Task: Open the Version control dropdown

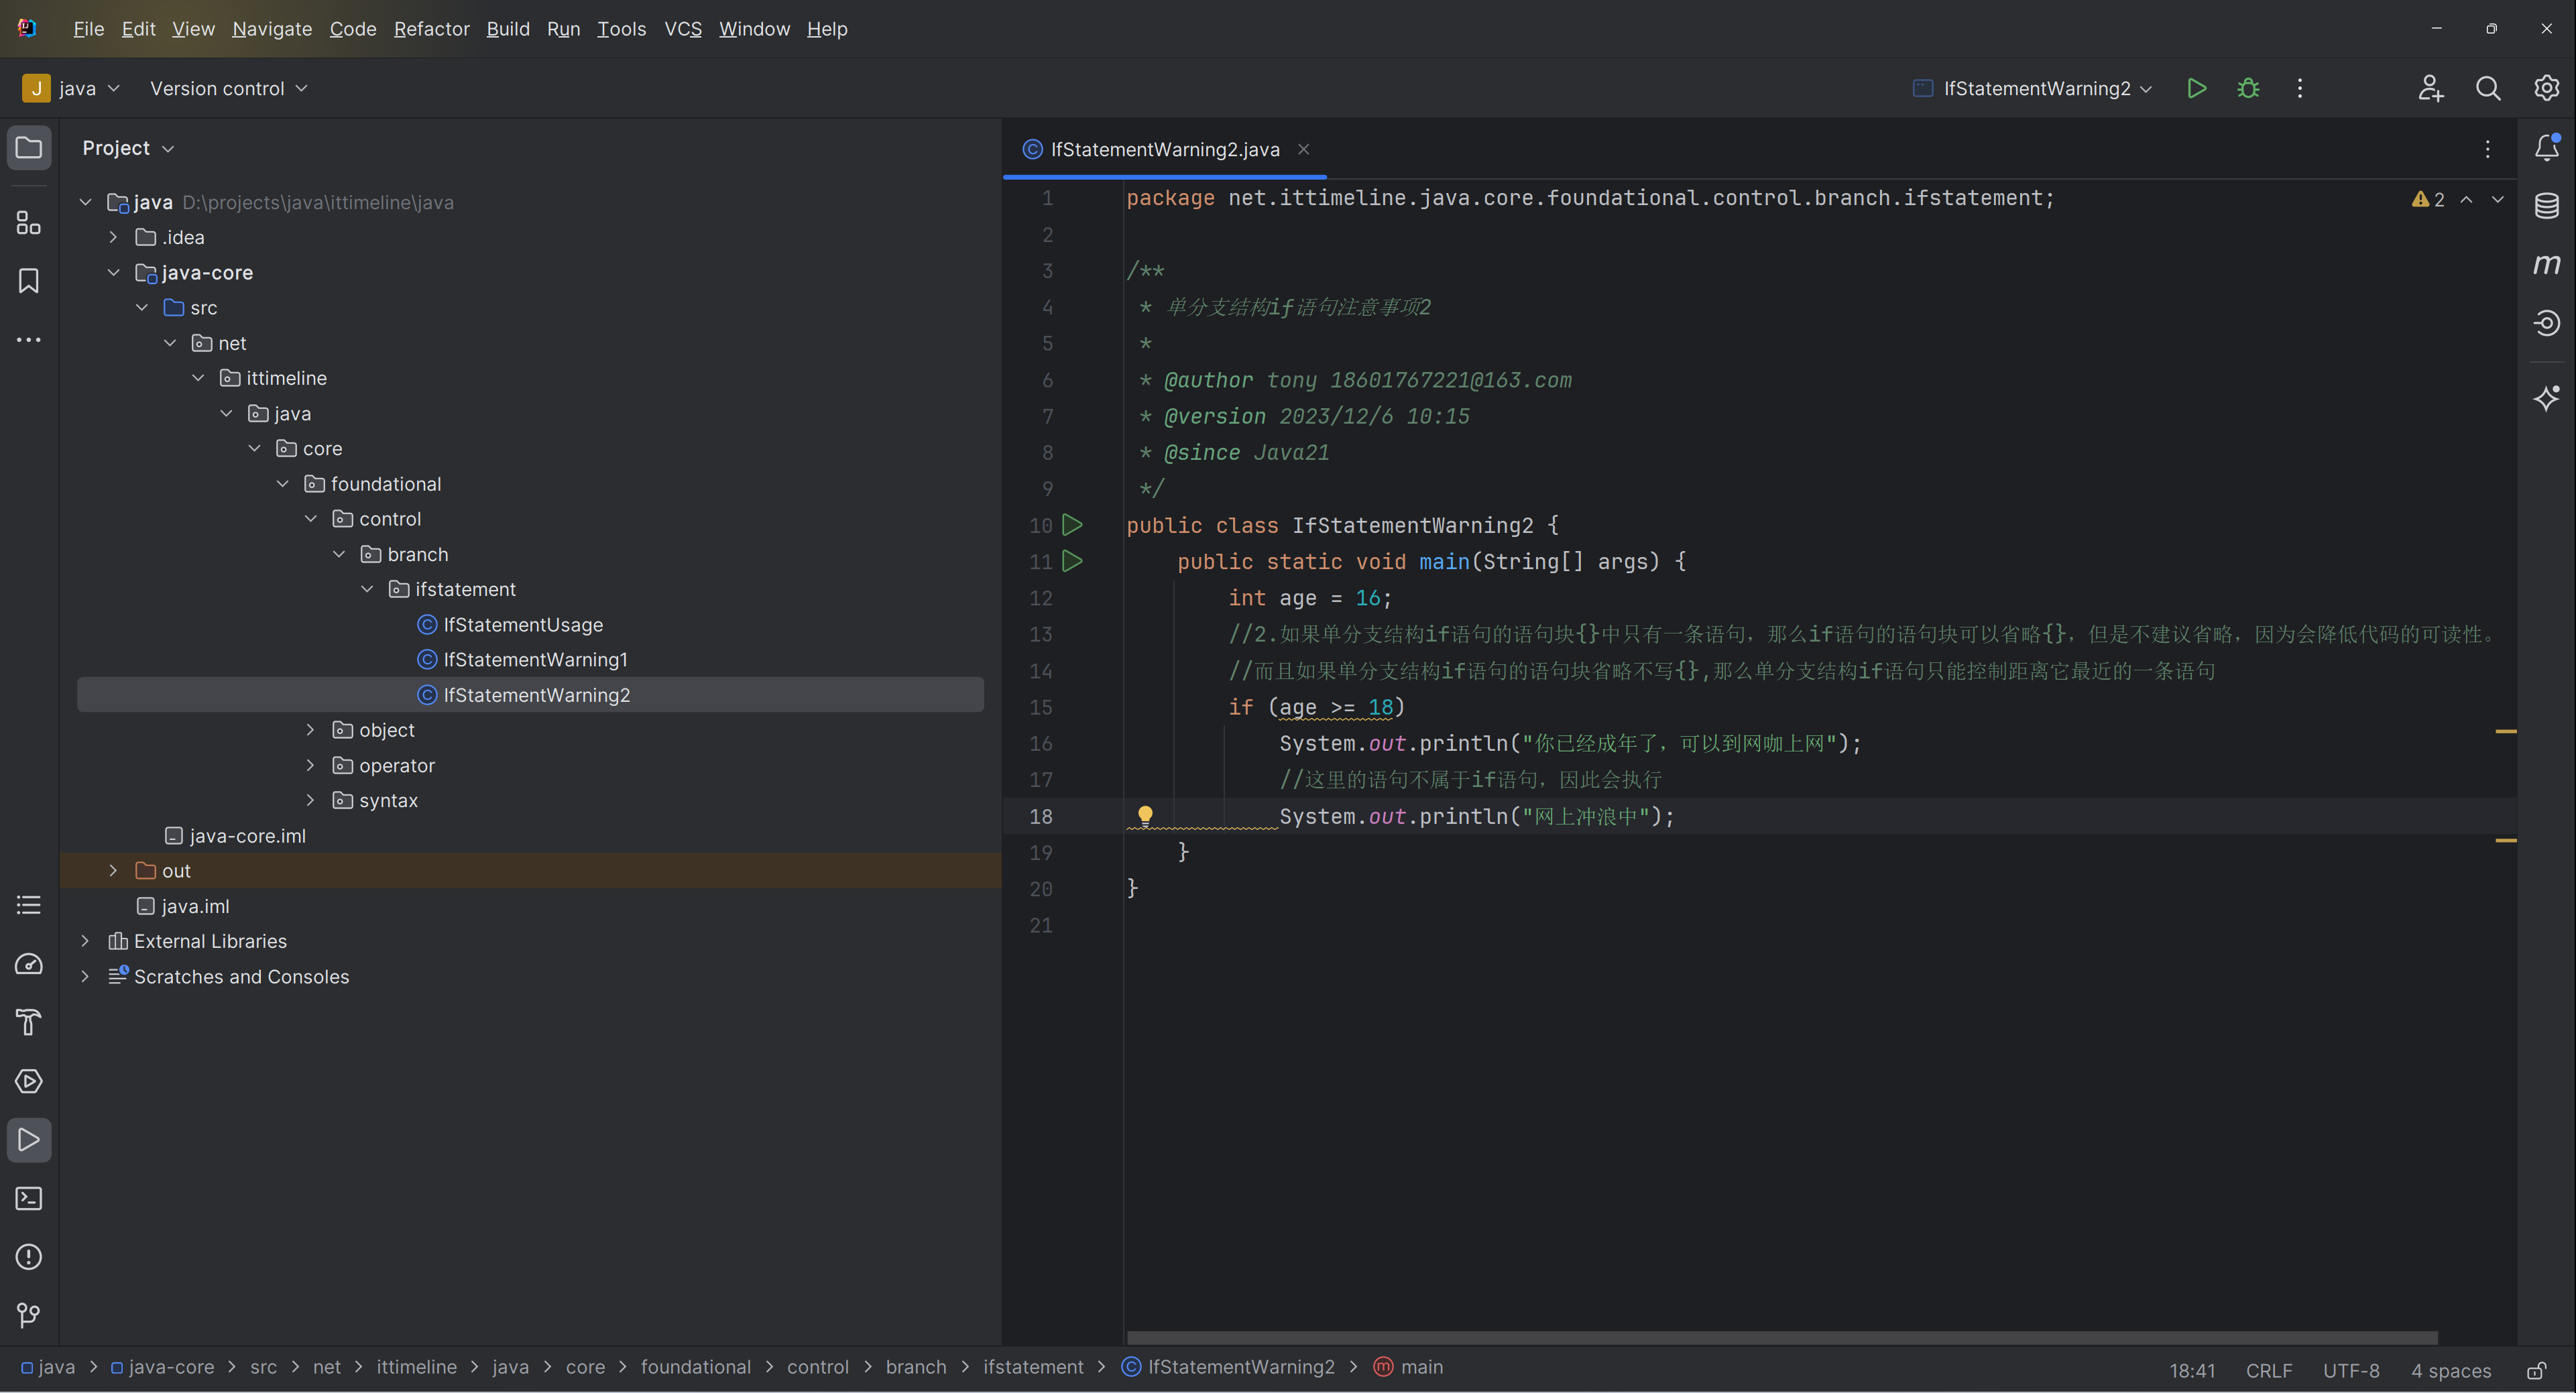Action: tap(228, 88)
